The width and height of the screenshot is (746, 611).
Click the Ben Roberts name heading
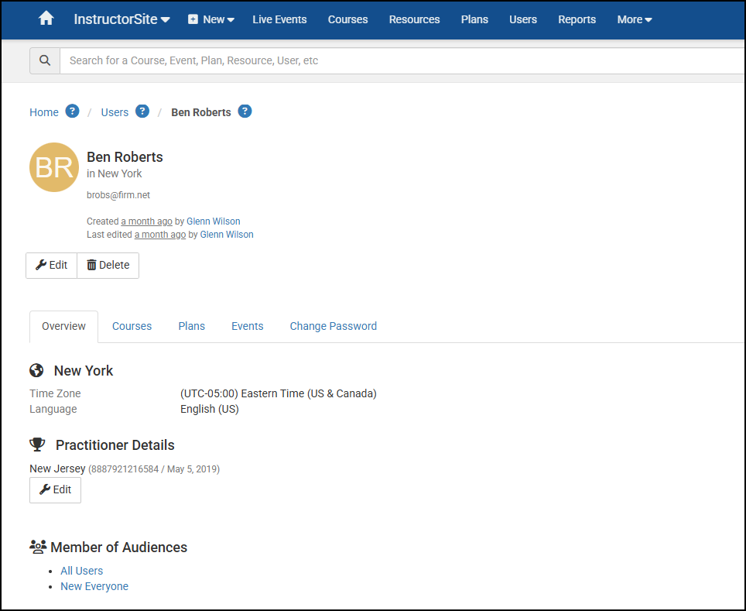click(x=125, y=156)
